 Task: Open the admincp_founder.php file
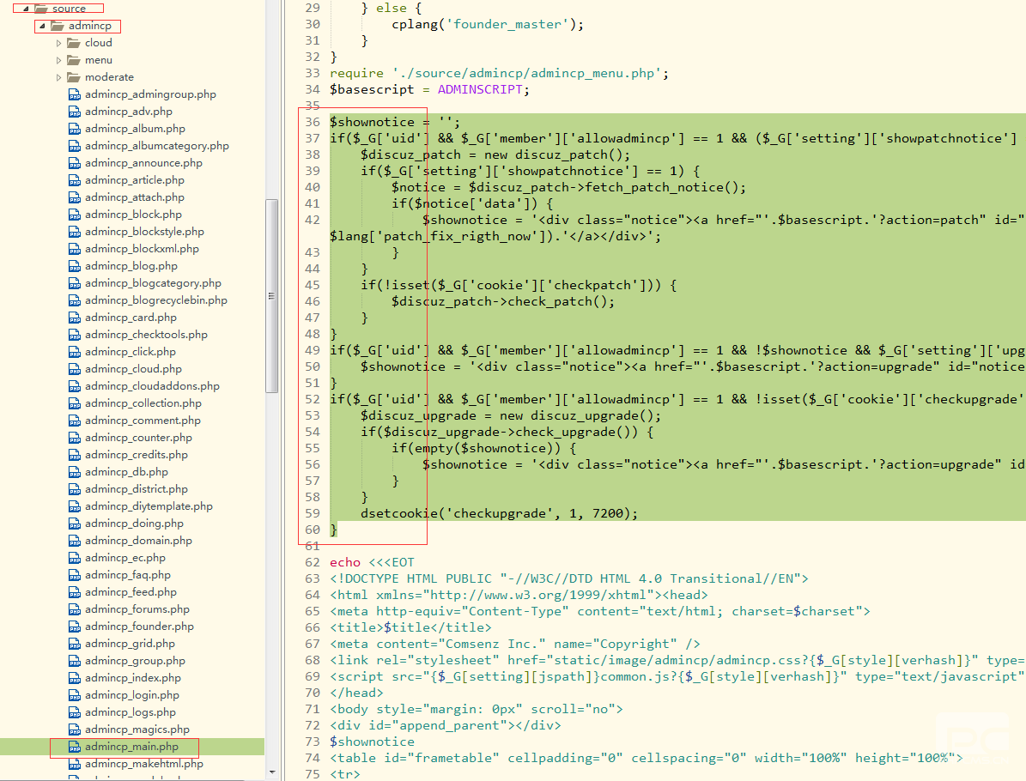coord(139,627)
